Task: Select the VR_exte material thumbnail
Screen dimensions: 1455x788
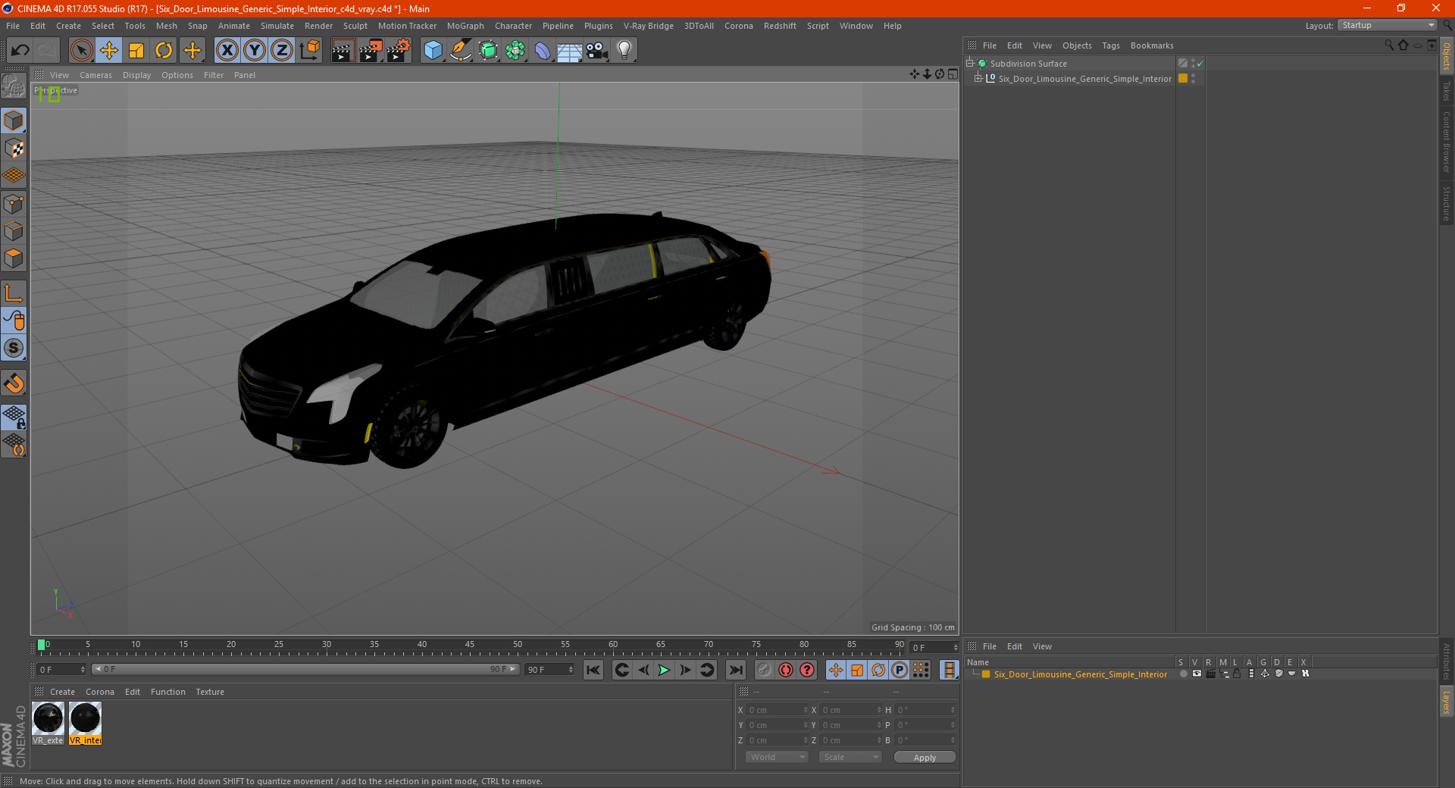Action: 48,724
